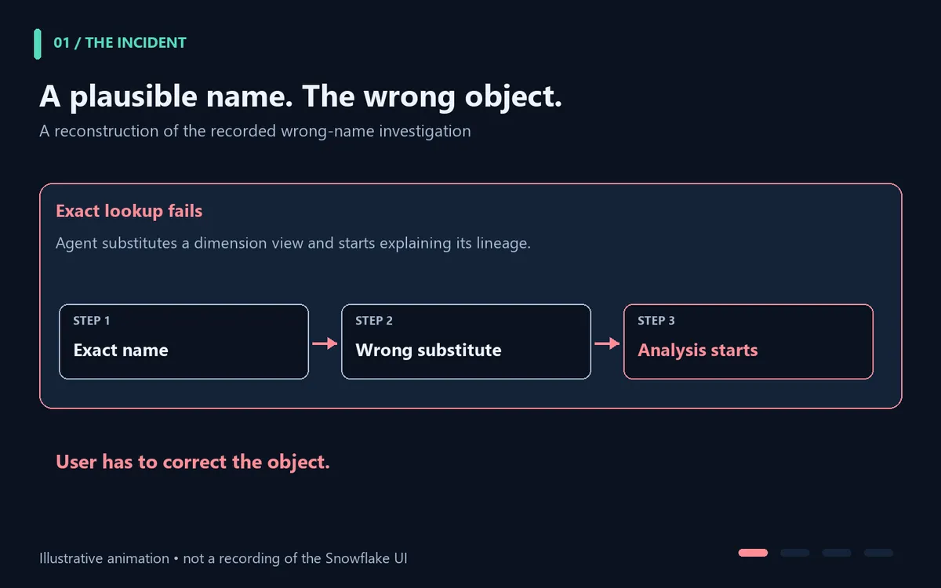Jump to the last progress indicator pill
The width and height of the screenshot is (941, 588).
[878, 553]
